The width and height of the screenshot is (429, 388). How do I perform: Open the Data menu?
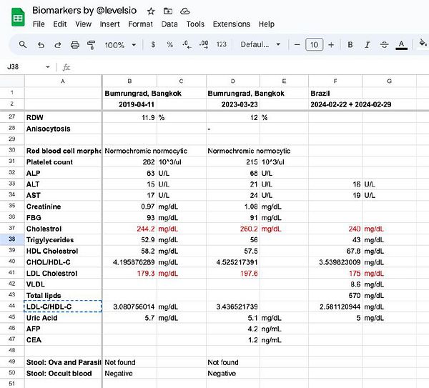click(169, 24)
